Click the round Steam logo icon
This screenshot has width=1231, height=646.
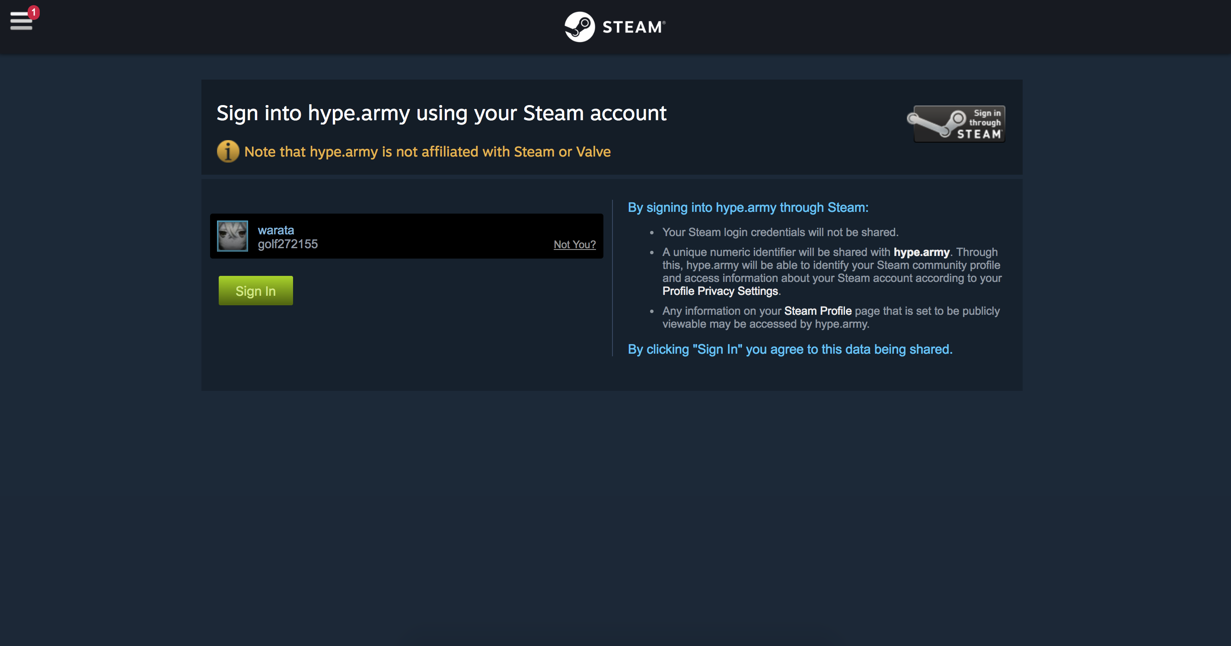tap(579, 27)
